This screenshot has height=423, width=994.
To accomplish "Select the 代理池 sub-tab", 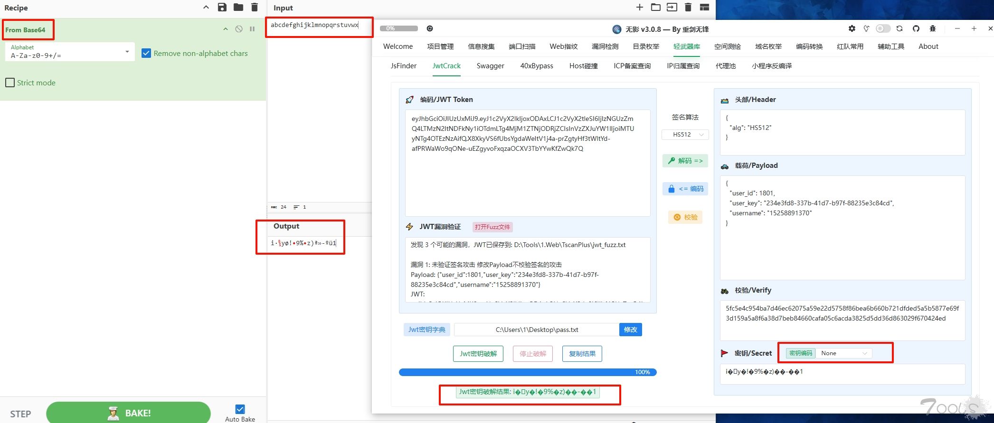I will (x=726, y=66).
